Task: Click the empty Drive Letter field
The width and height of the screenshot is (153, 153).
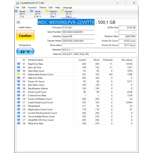Action: pyautogui.click(x=78, y=45)
